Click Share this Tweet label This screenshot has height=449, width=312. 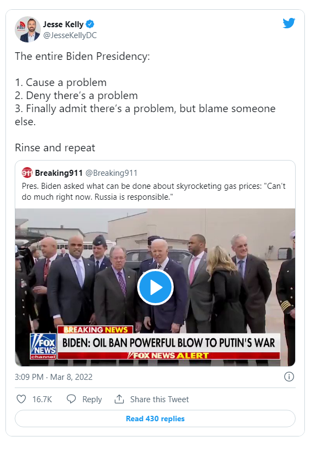(x=160, y=399)
